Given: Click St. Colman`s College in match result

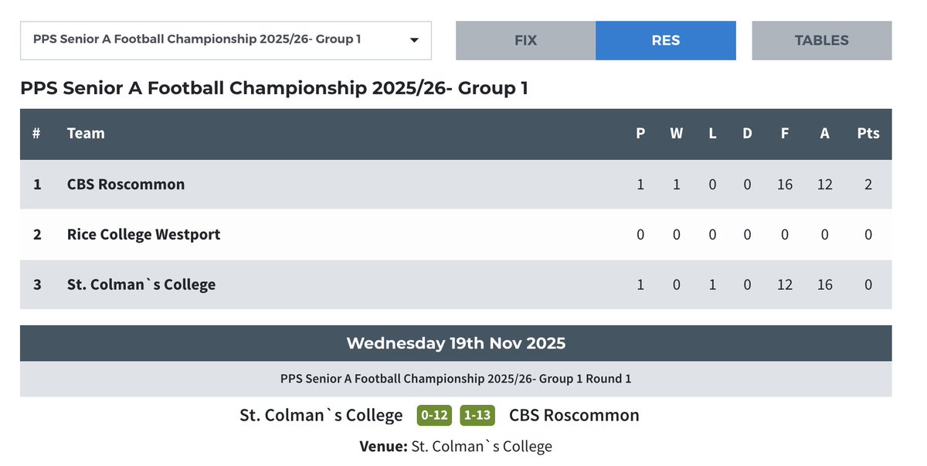Looking at the screenshot, I should pos(321,416).
